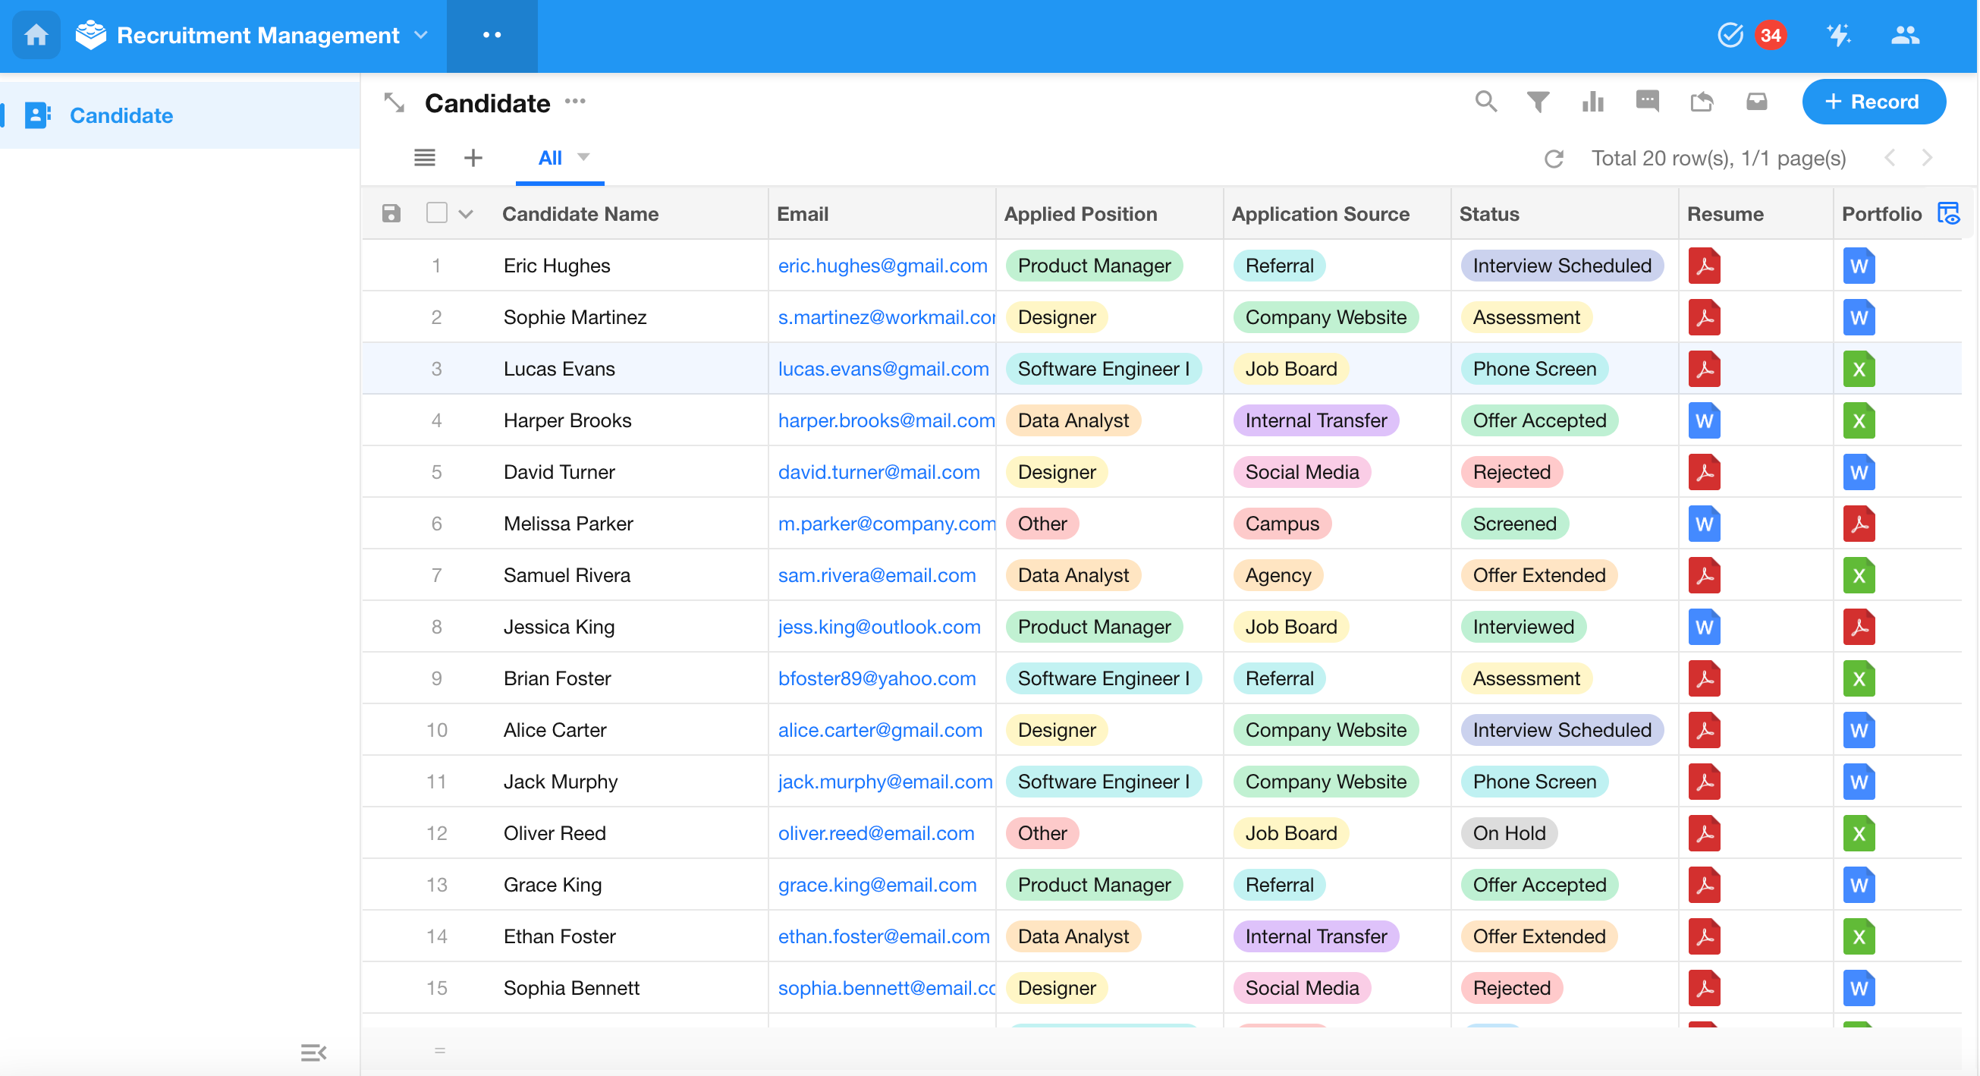Click the share export icon
The image size is (1980, 1076).
(1702, 102)
